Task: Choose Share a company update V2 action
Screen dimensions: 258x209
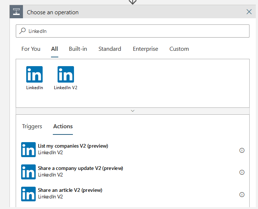Action: 80,168
